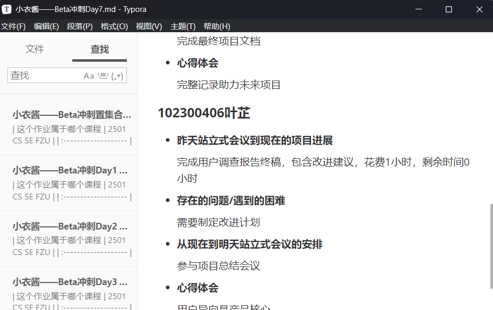The height and width of the screenshot is (310, 493).
Task: Open the 帮助(H) menu
Action: point(216,26)
